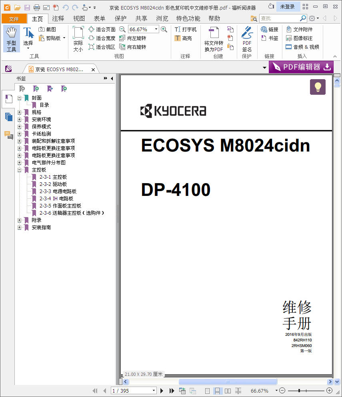Add Image Annotation (图像标注)

[299, 38]
